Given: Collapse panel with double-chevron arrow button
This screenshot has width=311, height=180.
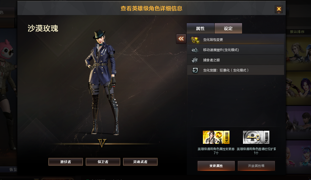Looking at the screenshot, I should tap(181, 39).
